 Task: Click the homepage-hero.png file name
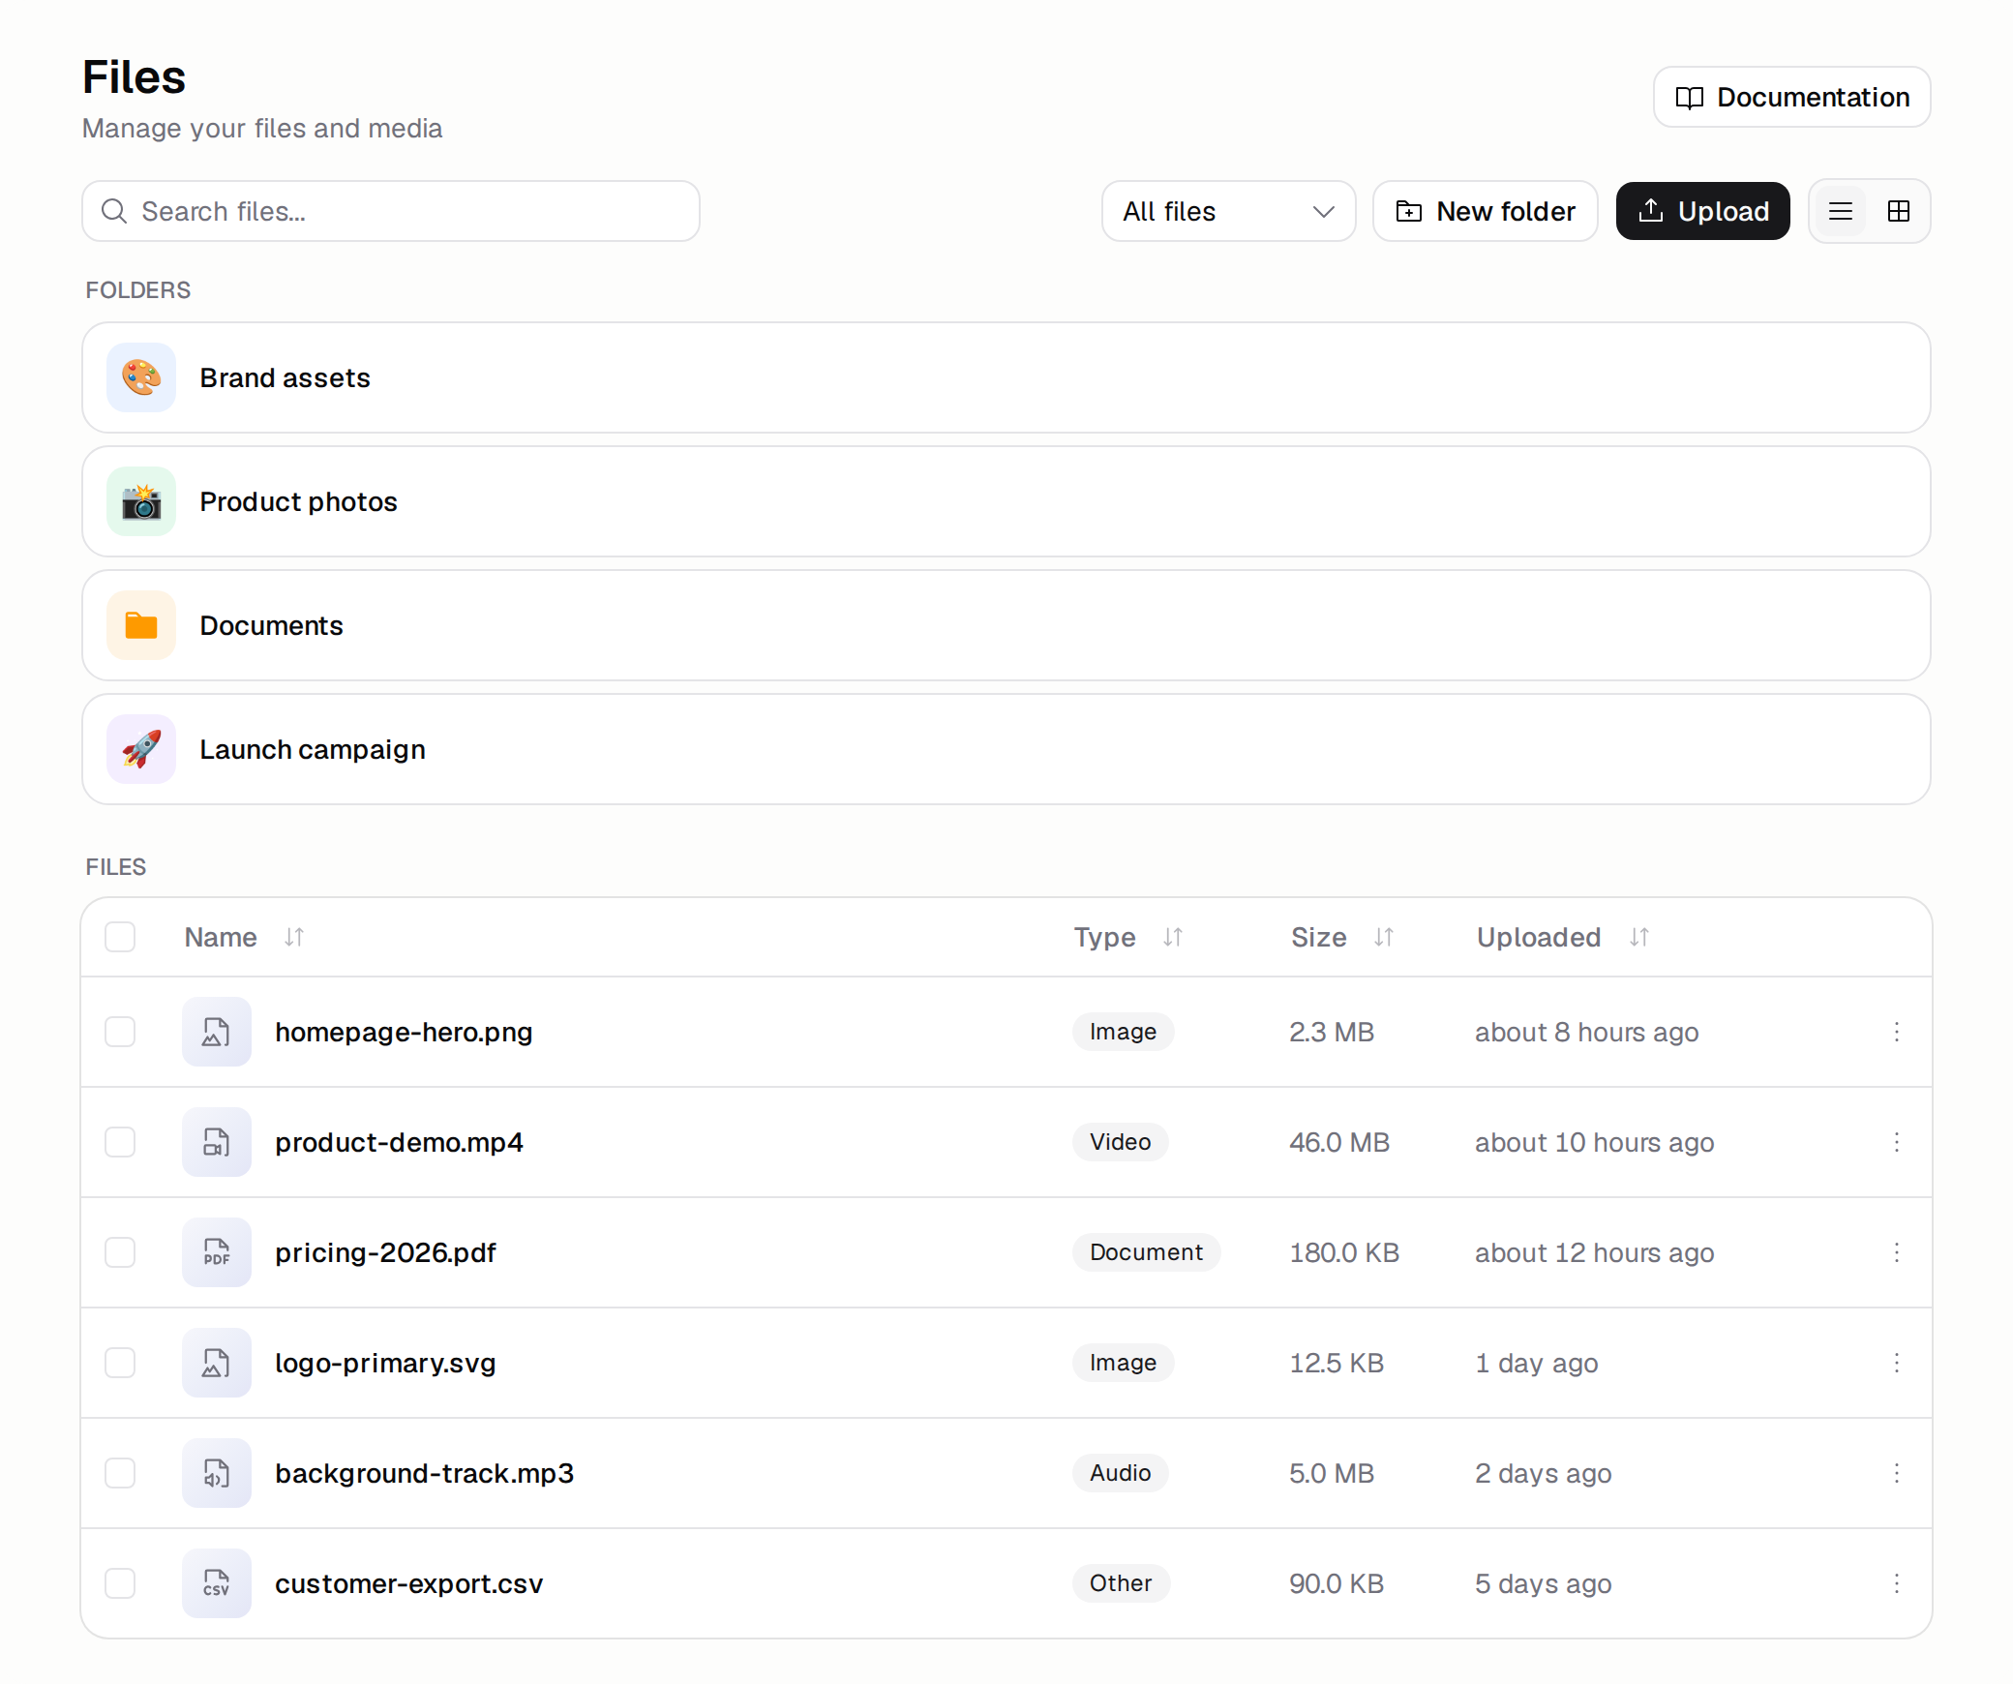pos(404,1032)
